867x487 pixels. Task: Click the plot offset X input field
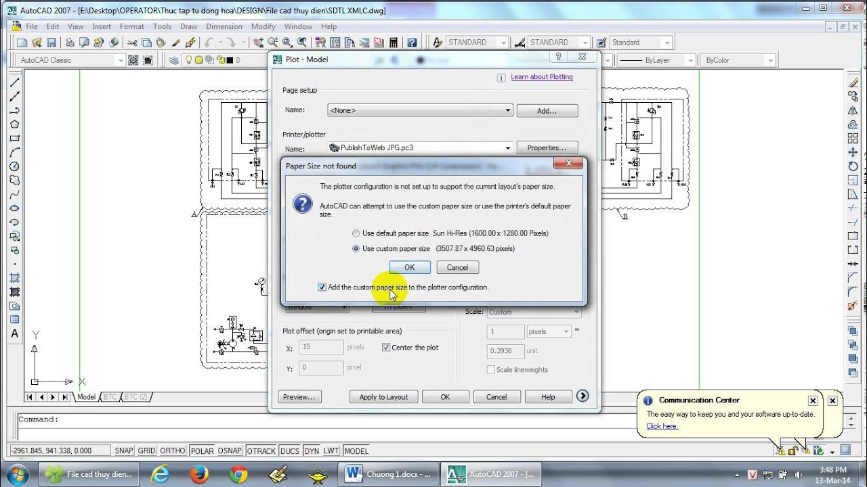(x=321, y=348)
